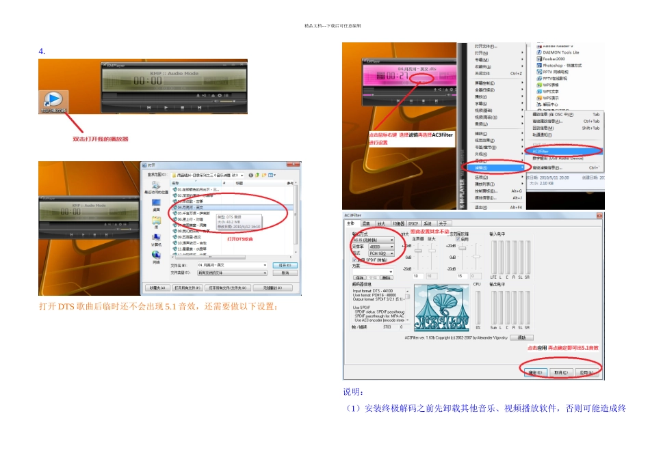Click the Photoshop shortcut icon
This screenshot has width=650, height=459.
click(559, 66)
